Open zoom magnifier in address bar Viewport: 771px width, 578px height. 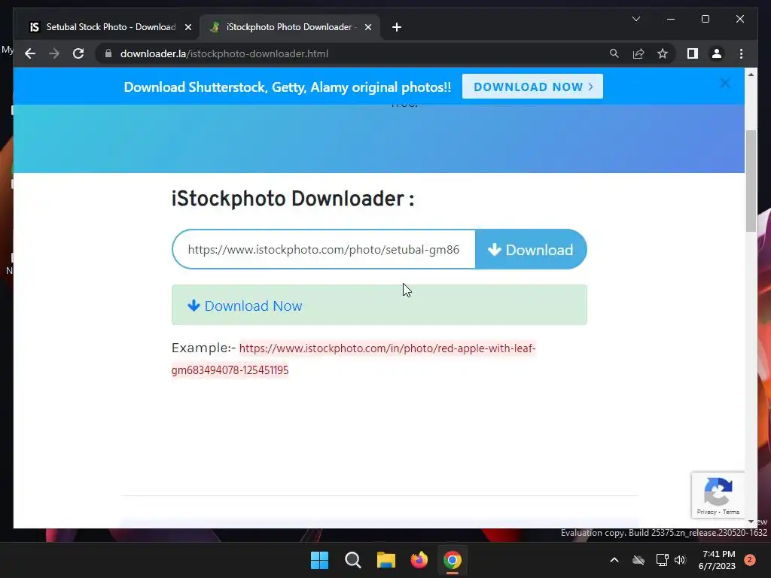click(614, 53)
